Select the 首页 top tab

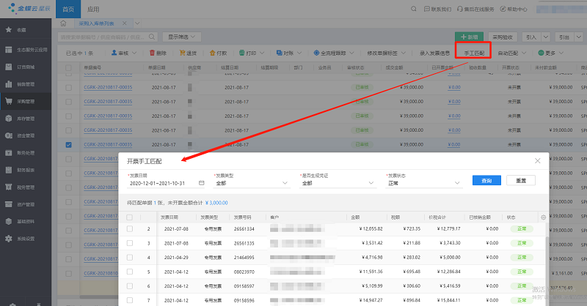coord(68,10)
